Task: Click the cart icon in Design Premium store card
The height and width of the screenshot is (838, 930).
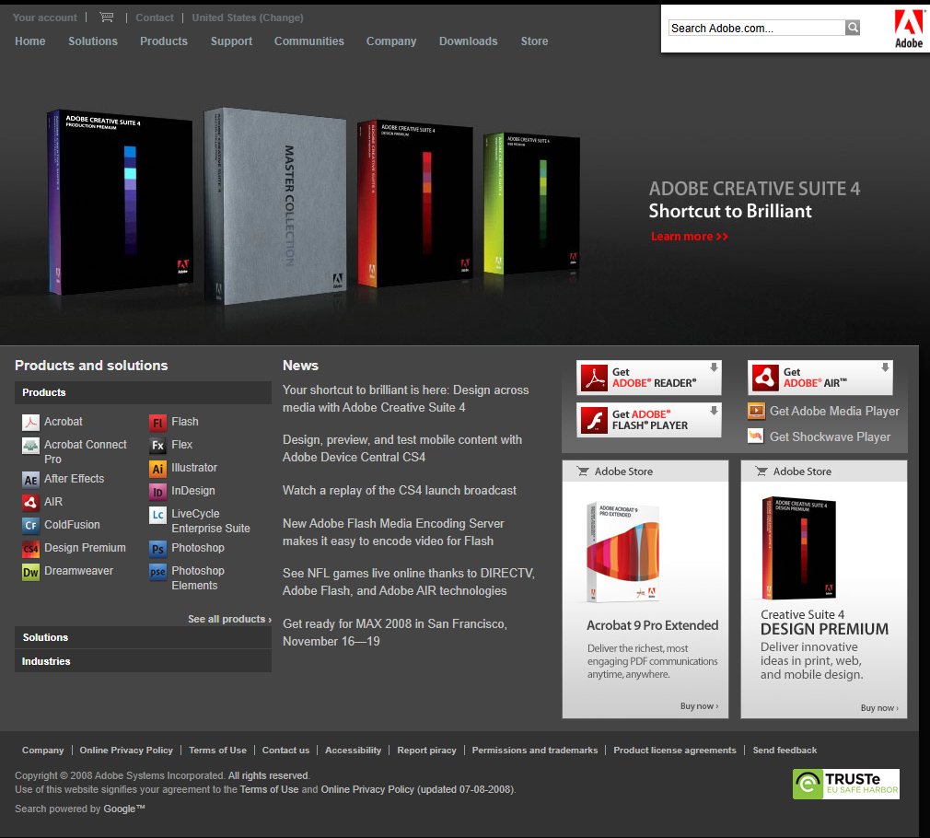Action: (x=761, y=471)
